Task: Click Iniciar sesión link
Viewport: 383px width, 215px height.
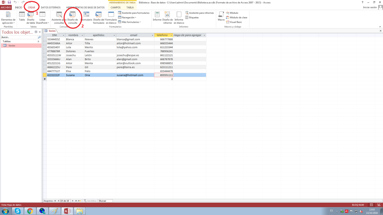Action: click(x=370, y=7)
